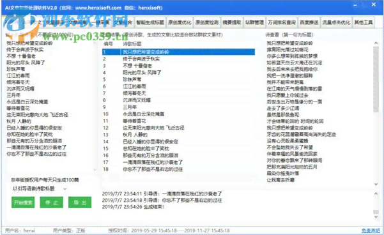The width and height of the screenshot is (384, 235).
Task: Click 把那充满阳光灿烂的五月 in poem view panel
Action: 292,167
